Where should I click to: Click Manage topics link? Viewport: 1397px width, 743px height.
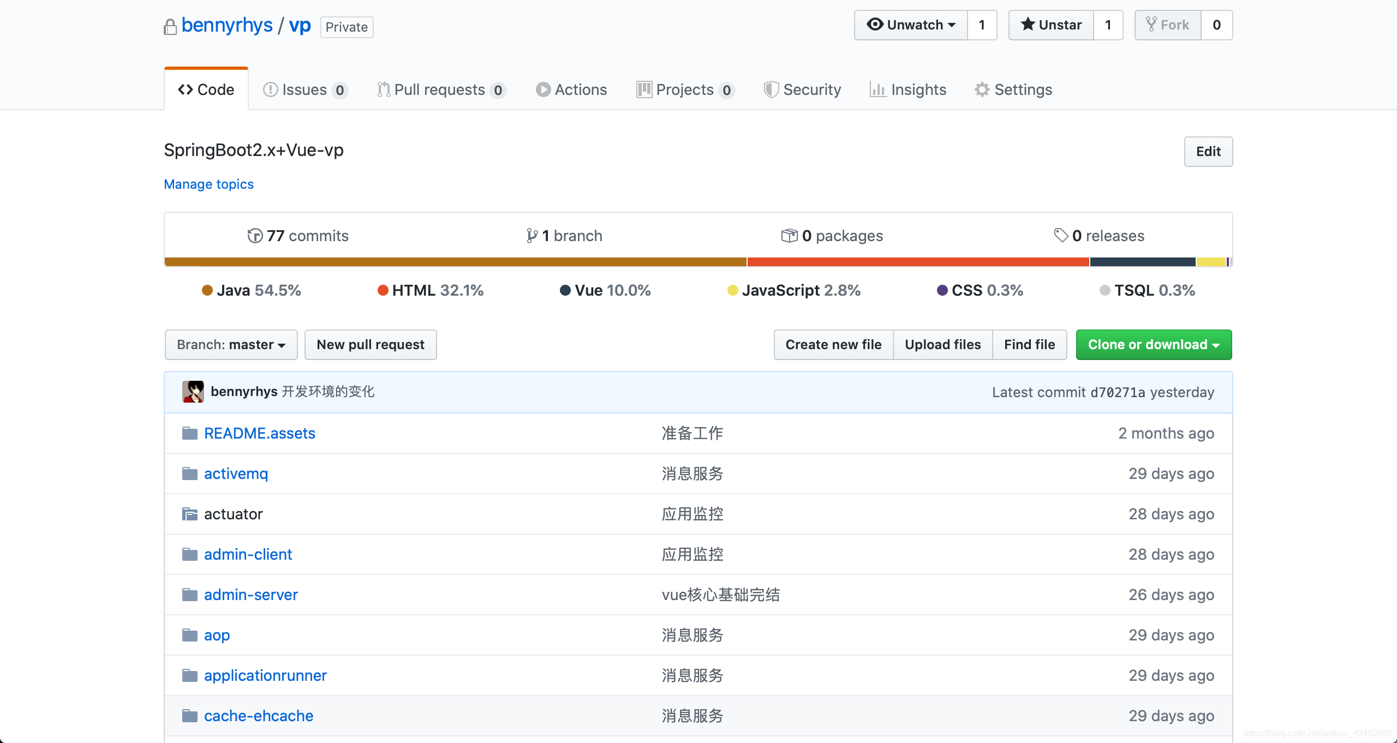click(x=208, y=184)
